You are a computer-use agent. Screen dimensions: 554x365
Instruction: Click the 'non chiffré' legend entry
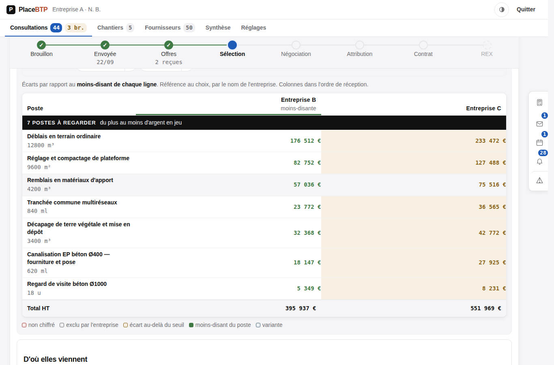point(38,325)
